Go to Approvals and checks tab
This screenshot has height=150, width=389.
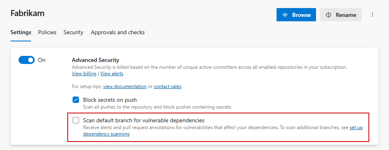[x=118, y=33]
